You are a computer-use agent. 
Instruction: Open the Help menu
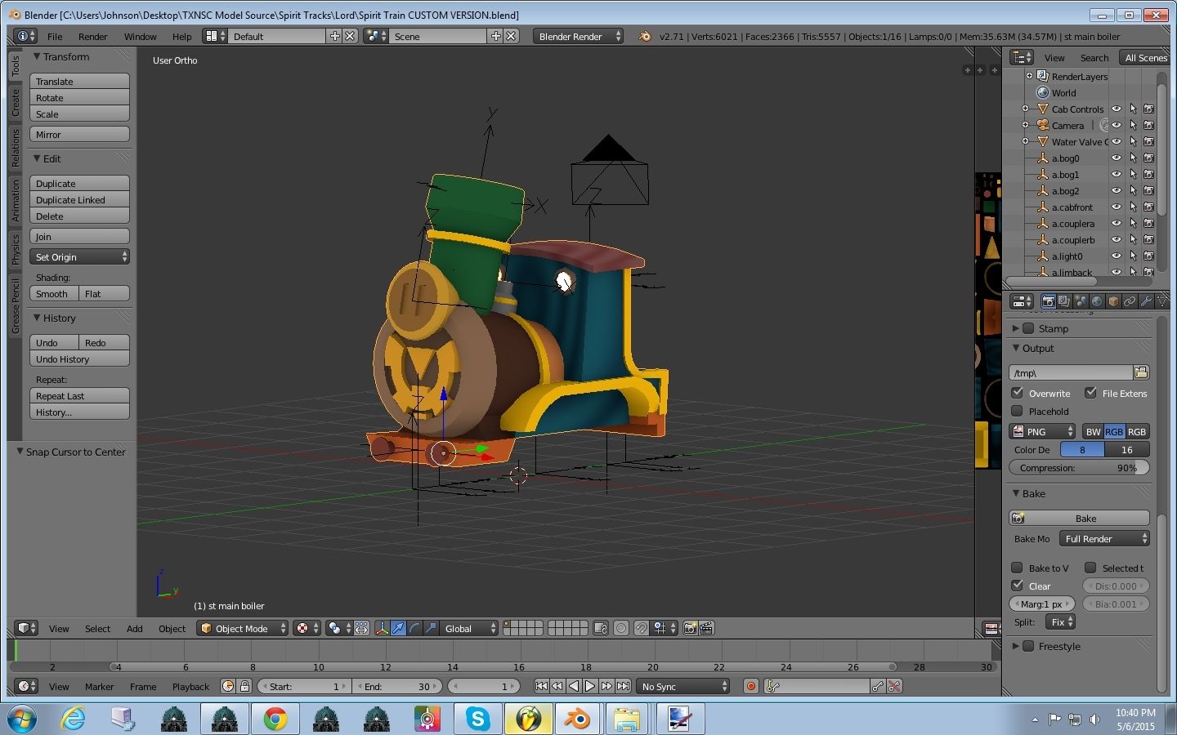[x=181, y=36]
